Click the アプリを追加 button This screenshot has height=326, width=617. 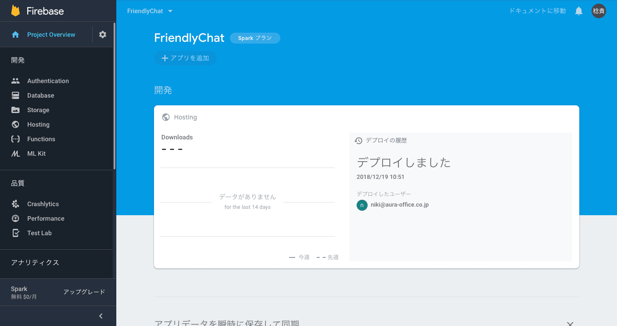[x=185, y=58]
